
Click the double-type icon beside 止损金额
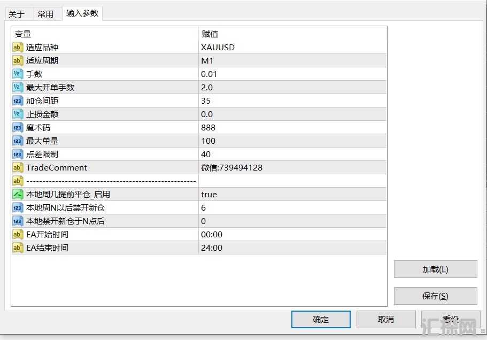pyautogui.click(x=18, y=114)
